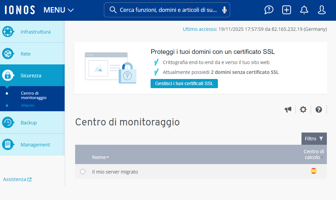Click the Spanish flag data center icon

(314, 171)
